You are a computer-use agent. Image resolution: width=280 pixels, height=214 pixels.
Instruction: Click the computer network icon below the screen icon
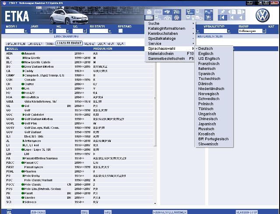(x=158, y=17)
